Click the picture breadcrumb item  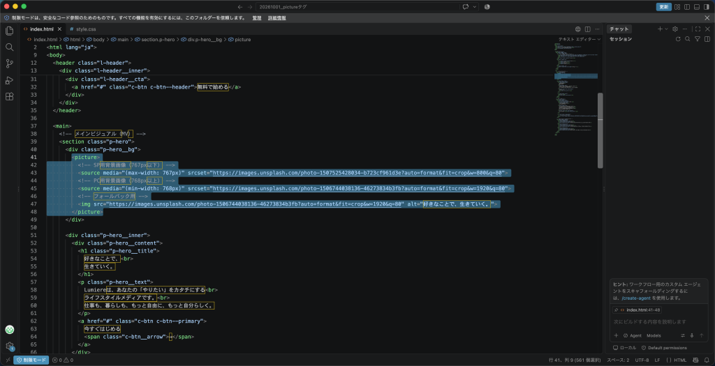239,40
